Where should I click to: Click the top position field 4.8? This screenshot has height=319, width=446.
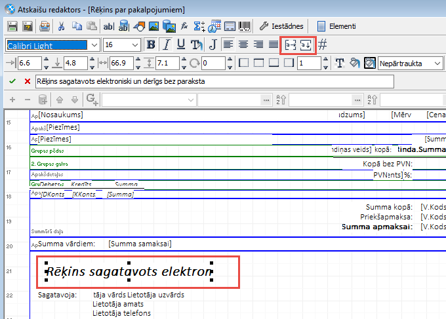pos(75,63)
